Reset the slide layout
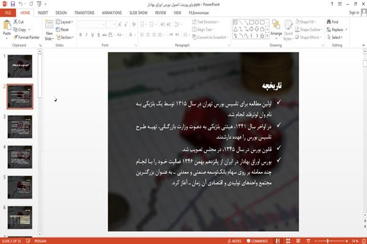367x244 pixels. [x=62, y=29]
